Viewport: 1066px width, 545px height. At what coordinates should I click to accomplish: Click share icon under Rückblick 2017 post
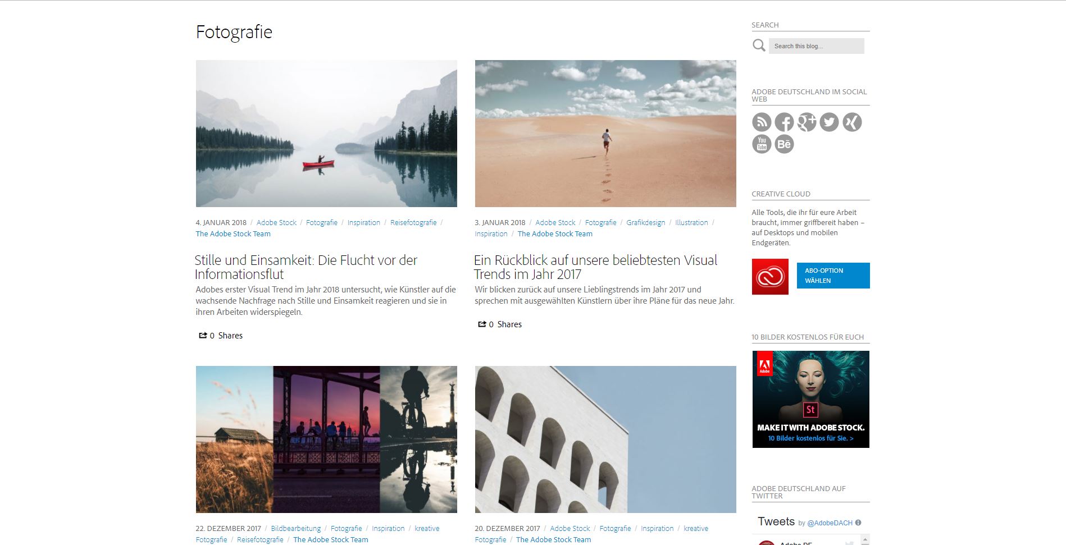click(482, 324)
